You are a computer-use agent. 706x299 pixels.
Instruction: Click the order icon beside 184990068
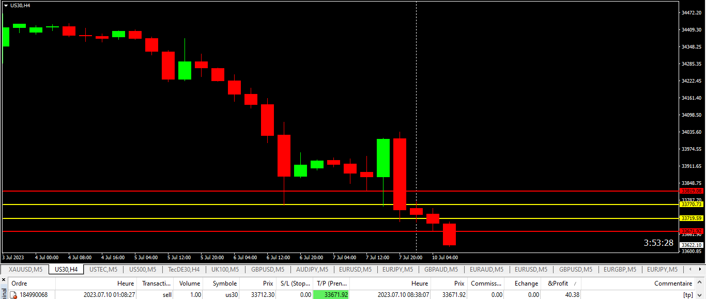[x=13, y=295]
